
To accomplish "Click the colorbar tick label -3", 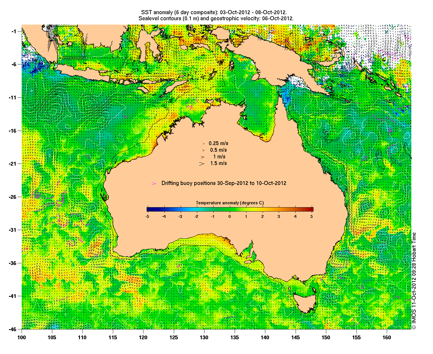I will (180, 216).
